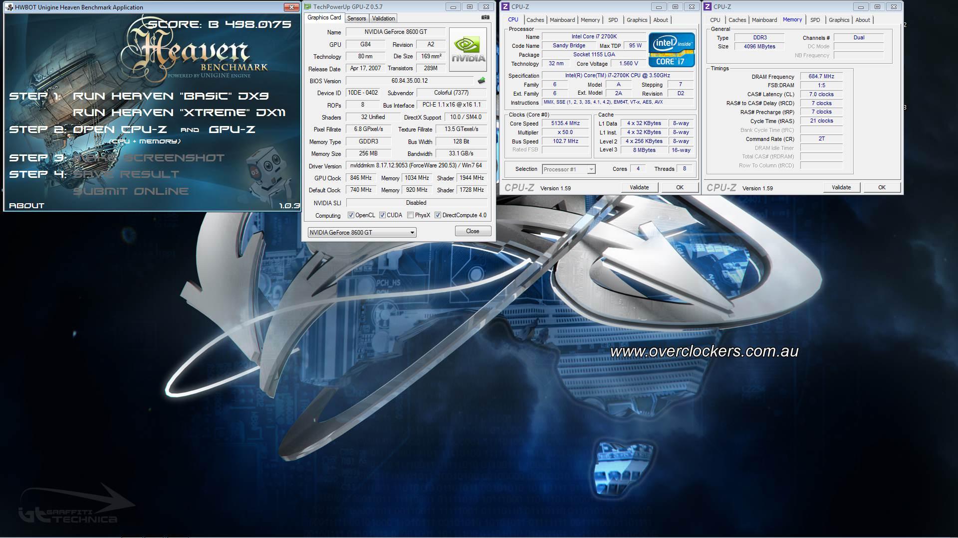
Task: Open Graphics tab in the right CPU-Z window
Action: 839,20
